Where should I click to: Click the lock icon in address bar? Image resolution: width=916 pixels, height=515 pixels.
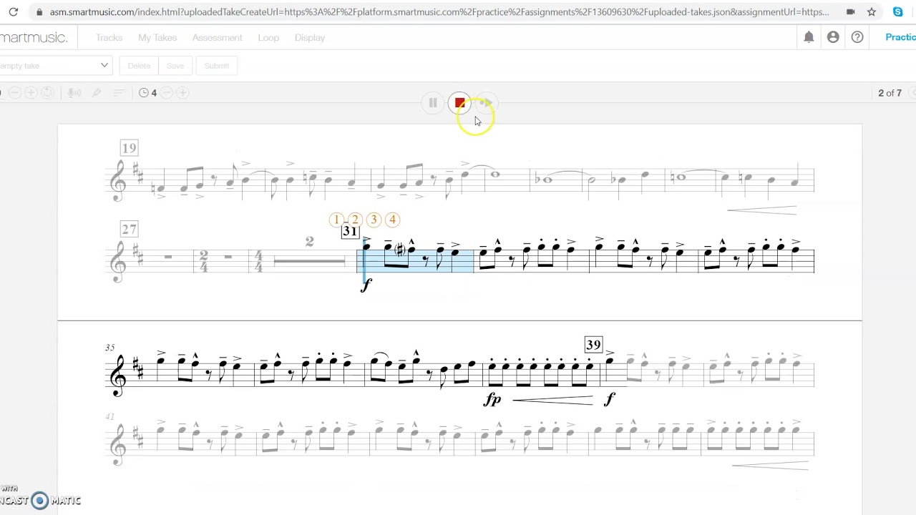pos(39,12)
